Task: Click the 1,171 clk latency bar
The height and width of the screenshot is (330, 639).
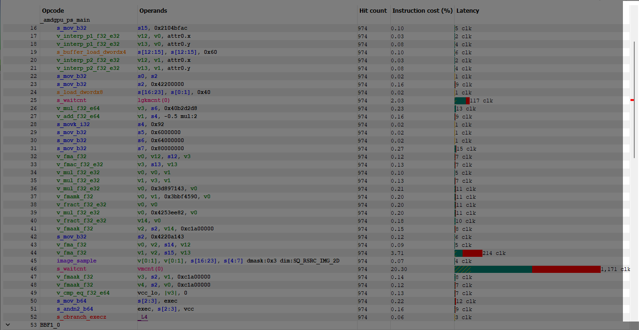Action: coord(527,269)
